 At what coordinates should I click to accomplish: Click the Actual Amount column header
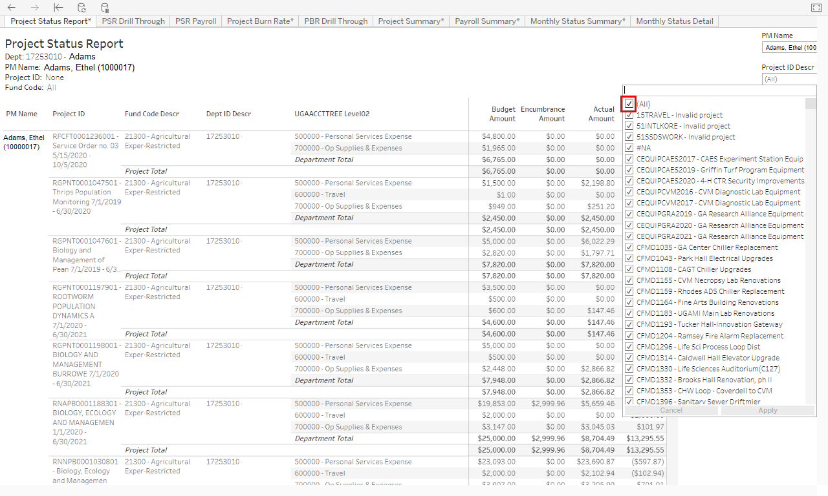pos(601,114)
